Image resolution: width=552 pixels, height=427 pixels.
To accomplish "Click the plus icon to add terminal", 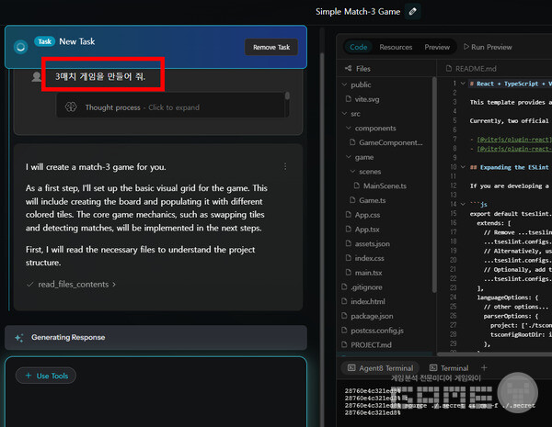I will coord(484,367).
